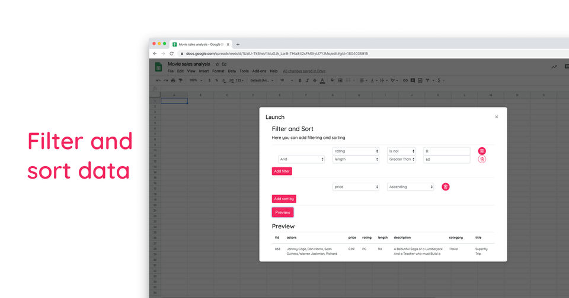Open the Insert menu
569x298 pixels.
click(203, 72)
